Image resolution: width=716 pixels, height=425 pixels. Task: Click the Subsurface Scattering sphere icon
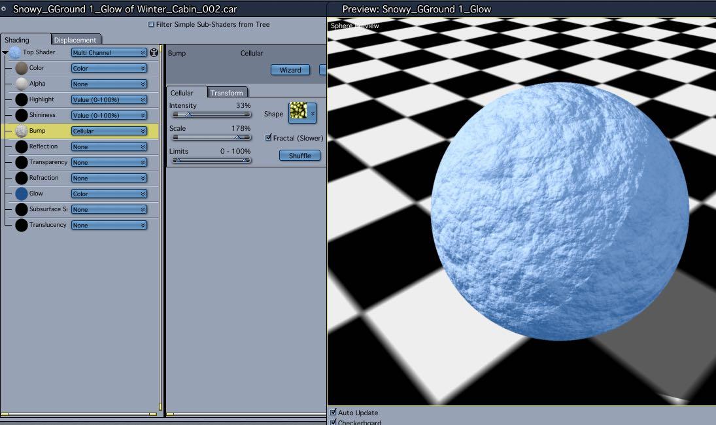pyautogui.click(x=22, y=209)
